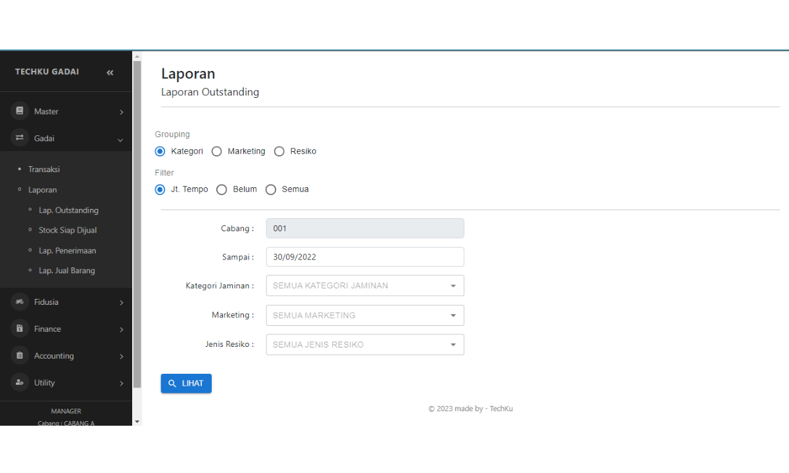Image resolution: width=789 pixels, height=473 pixels.
Task: Choose Resiko grouping option
Action: click(279, 151)
